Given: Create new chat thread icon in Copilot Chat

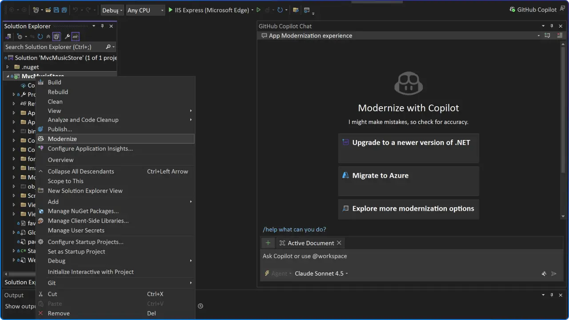Looking at the screenshot, I should (547, 36).
